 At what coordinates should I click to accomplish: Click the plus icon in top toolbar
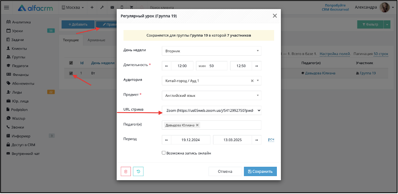pos(92,8)
